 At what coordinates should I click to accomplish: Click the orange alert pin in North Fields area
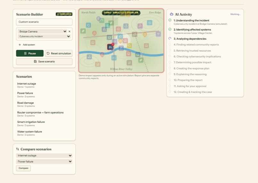pyautogui.click(x=94, y=33)
